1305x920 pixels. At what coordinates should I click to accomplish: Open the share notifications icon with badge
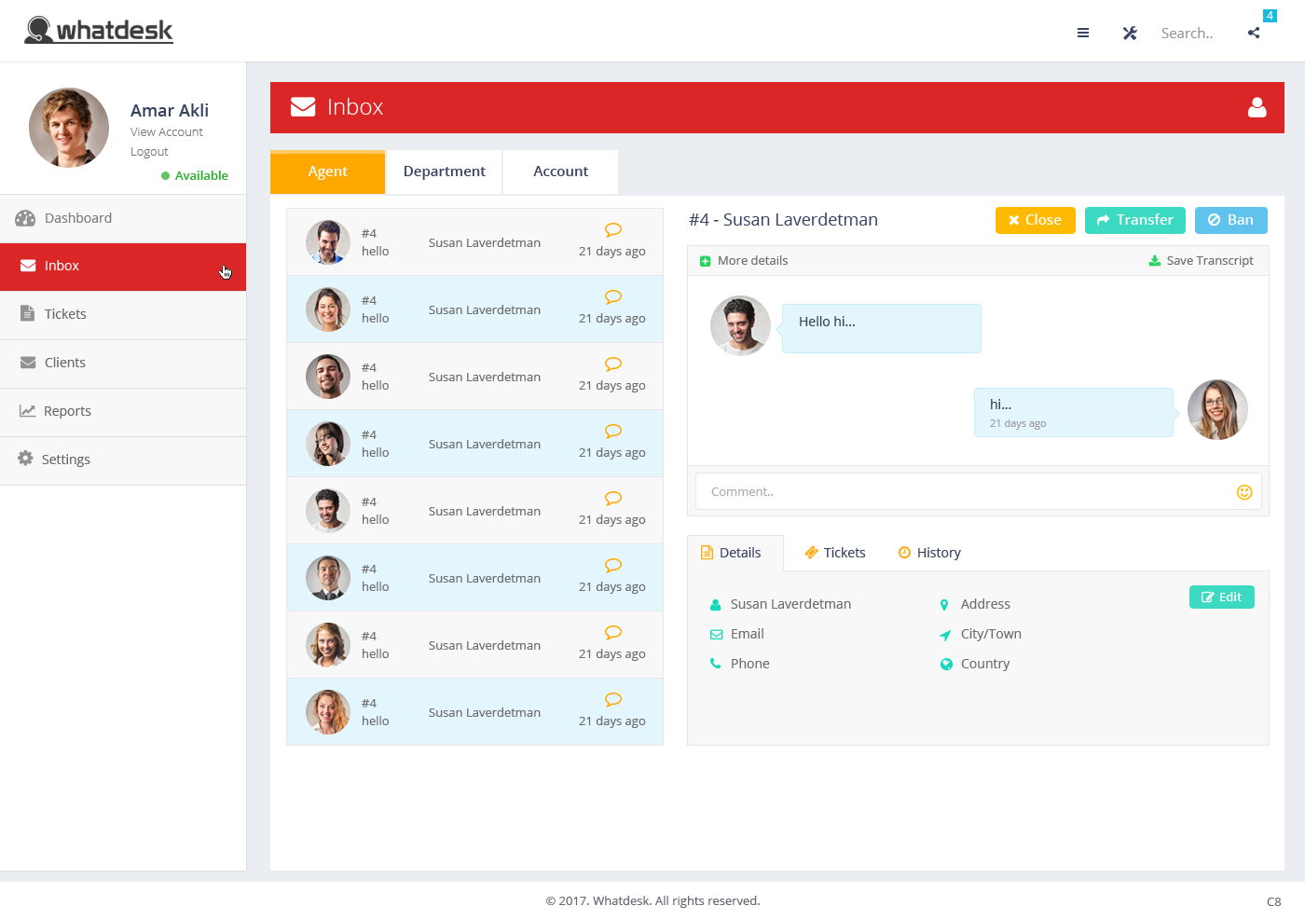pos(1254,33)
